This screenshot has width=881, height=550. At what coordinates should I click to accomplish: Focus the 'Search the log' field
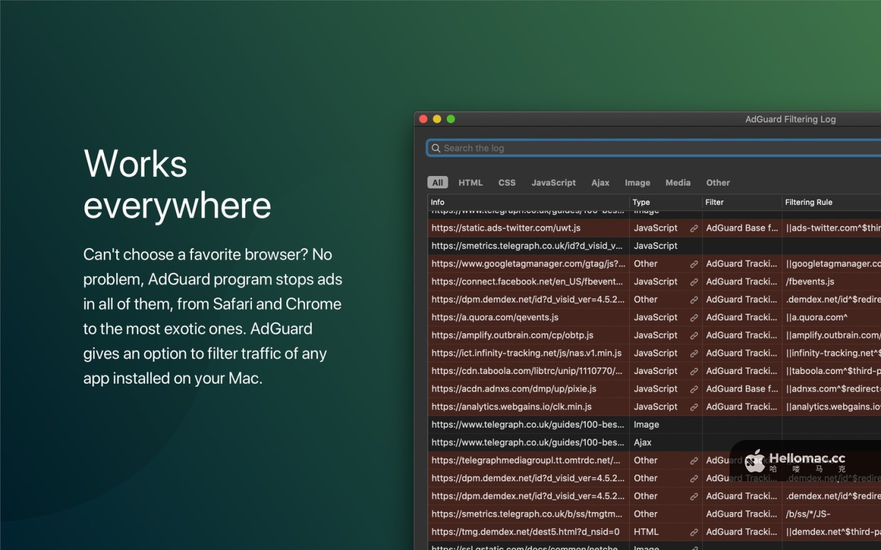coord(654,148)
